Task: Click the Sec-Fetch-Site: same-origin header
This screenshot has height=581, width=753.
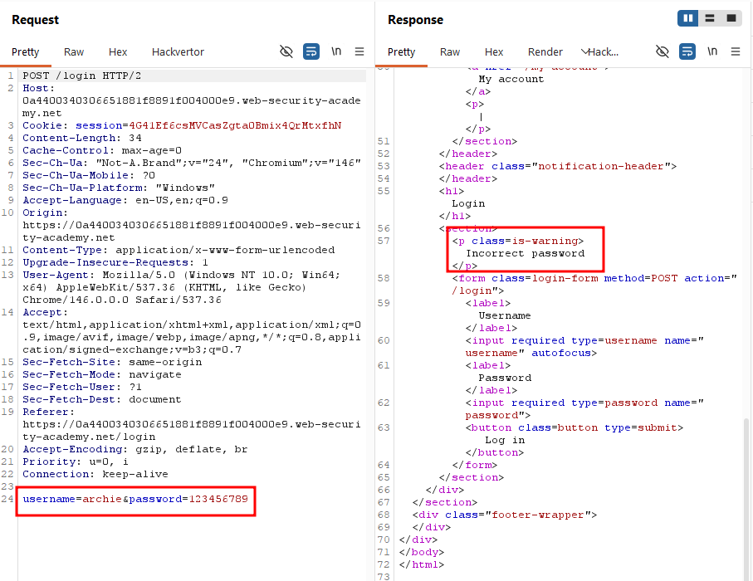Action: (112, 363)
